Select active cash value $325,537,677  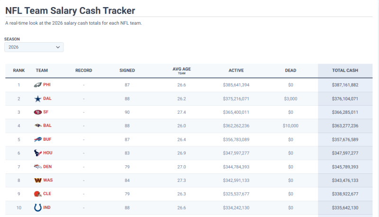[236, 194]
